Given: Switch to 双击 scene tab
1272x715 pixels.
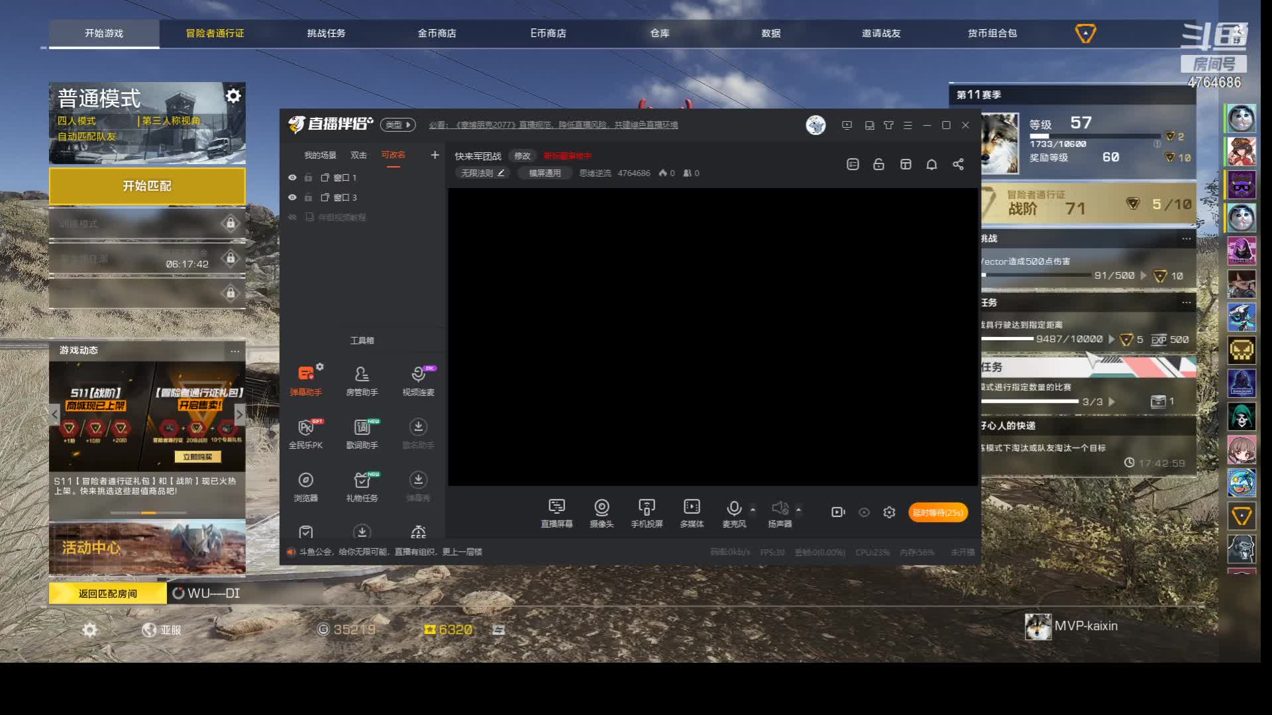Looking at the screenshot, I should coord(358,155).
